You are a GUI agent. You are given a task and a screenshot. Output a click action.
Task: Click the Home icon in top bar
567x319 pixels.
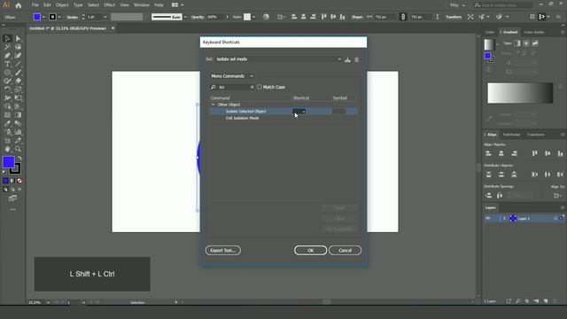tap(18, 5)
